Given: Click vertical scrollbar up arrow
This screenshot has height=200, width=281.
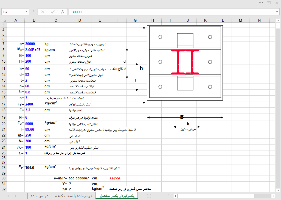Looking at the screenshot, I should click(x=278, y=21).
